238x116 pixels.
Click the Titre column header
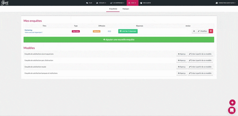[44, 26]
